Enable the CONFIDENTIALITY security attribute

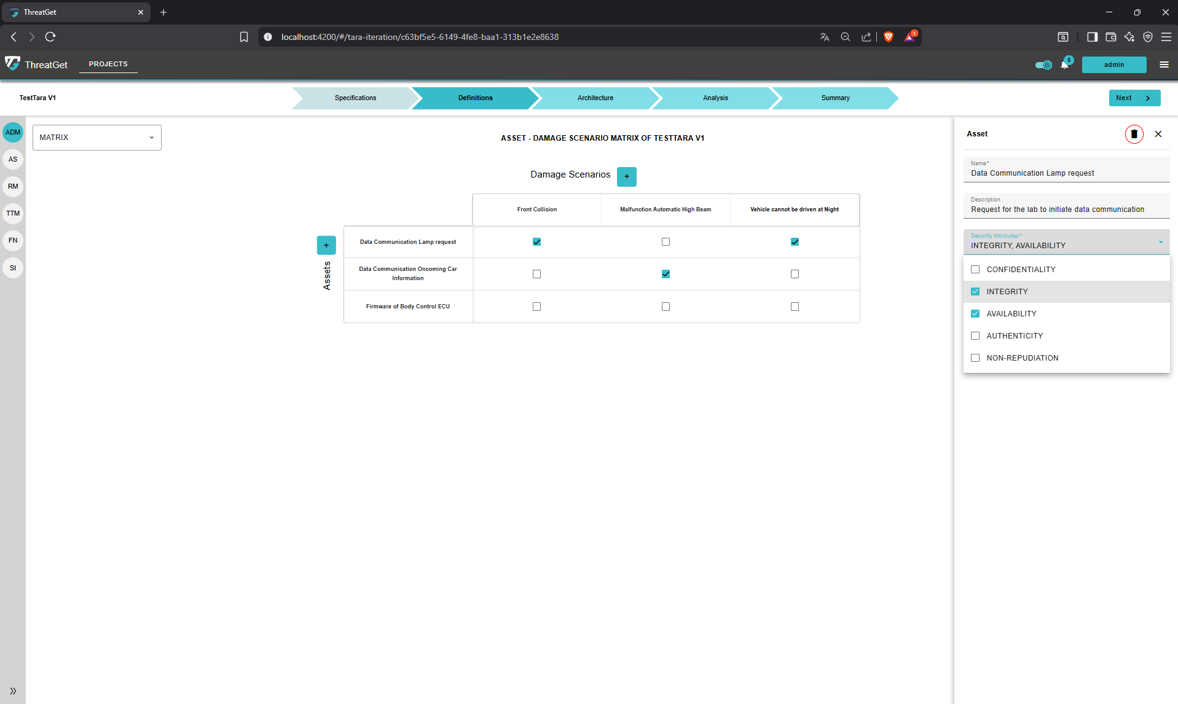click(x=975, y=269)
